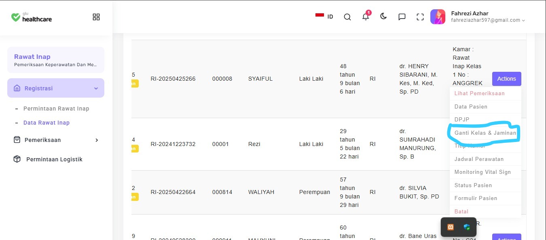Click record number 000814
Viewport: 546px width, 240px height.
tap(222, 192)
